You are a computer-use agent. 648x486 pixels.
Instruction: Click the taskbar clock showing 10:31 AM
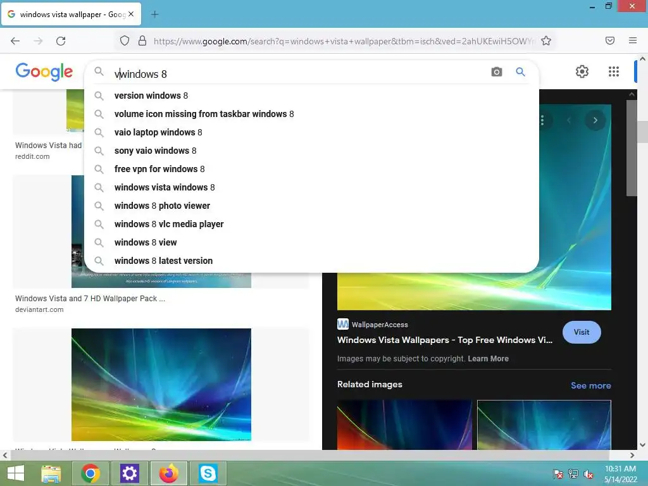tap(620, 474)
